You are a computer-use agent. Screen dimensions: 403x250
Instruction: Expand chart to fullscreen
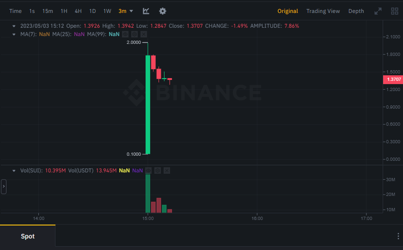point(378,11)
